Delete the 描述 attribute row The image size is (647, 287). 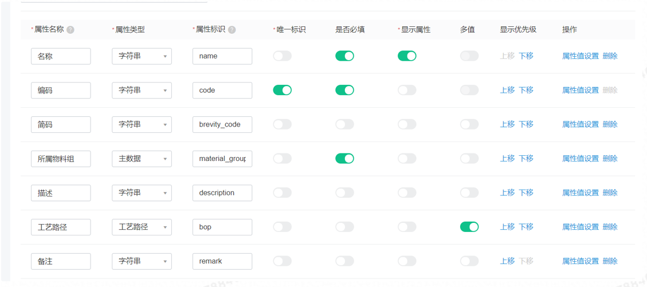click(x=610, y=192)
